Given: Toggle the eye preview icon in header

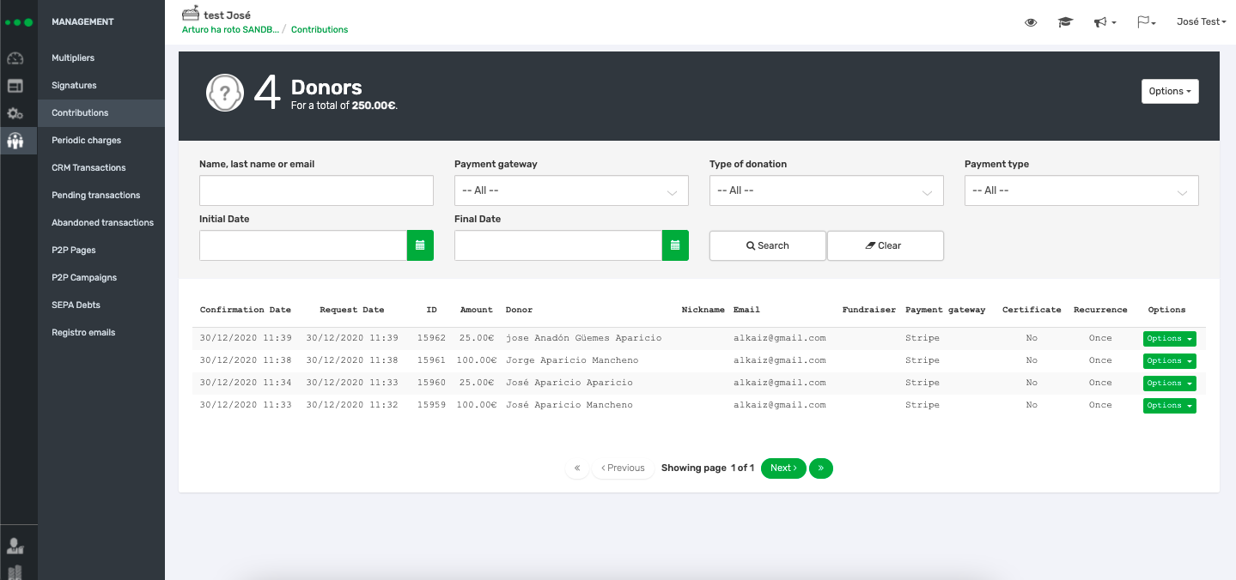Looking at the screenshot, I should pos(1031,22).
